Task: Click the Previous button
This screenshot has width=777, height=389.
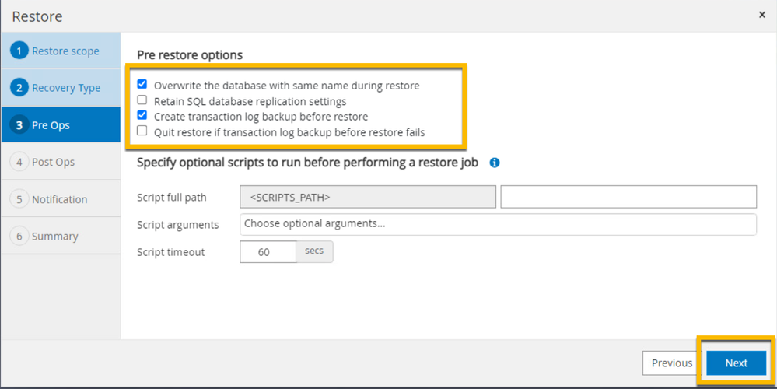Action: pos(671,363)
